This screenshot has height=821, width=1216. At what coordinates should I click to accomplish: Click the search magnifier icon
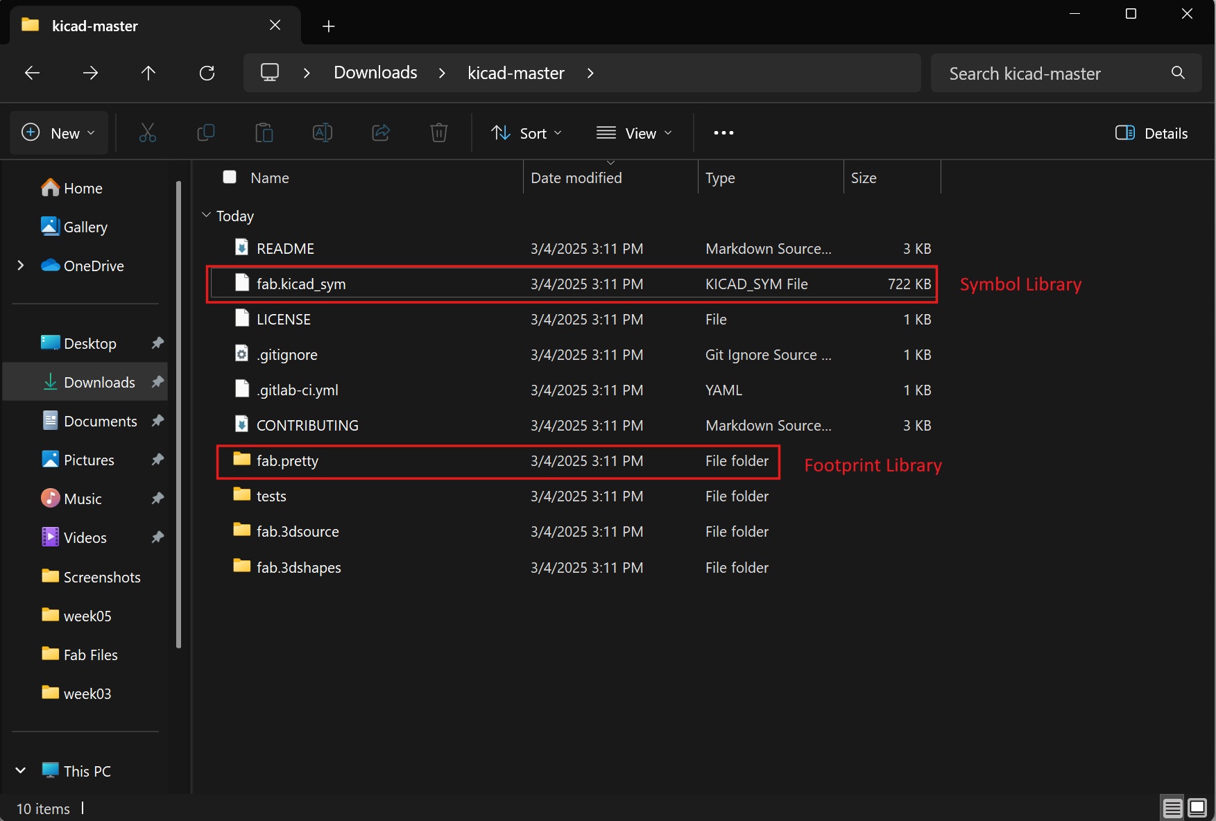pos(1178,73)
